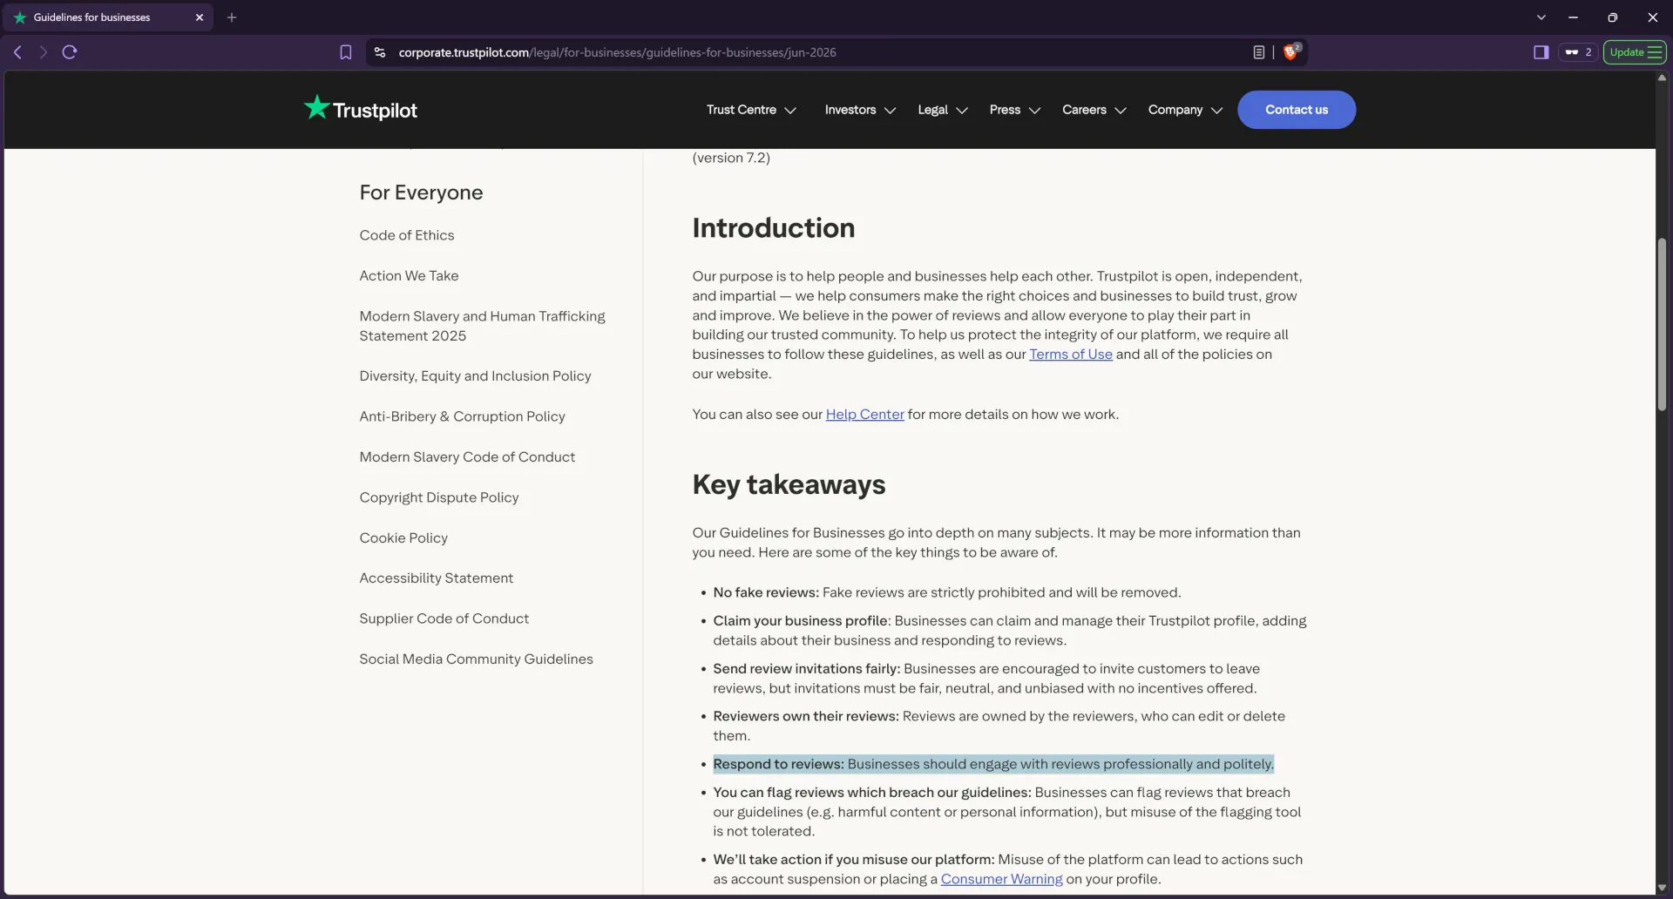The width and height of the screenshot is (1673, 899).
Task: Toggle the browser sidebar panel icon
Action: (1541, 52)
